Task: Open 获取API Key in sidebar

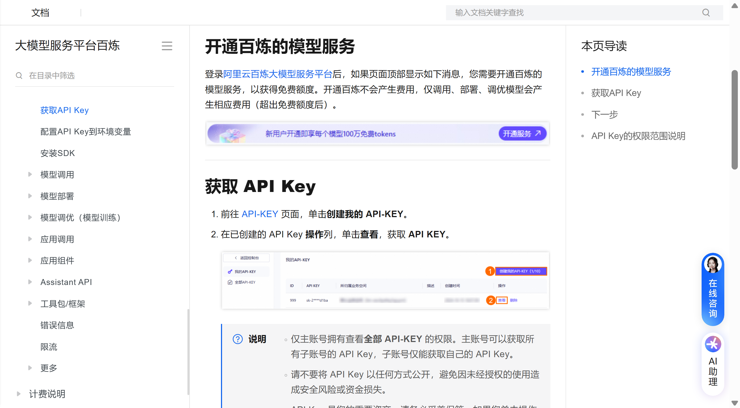Action: [x=64, y=110]
